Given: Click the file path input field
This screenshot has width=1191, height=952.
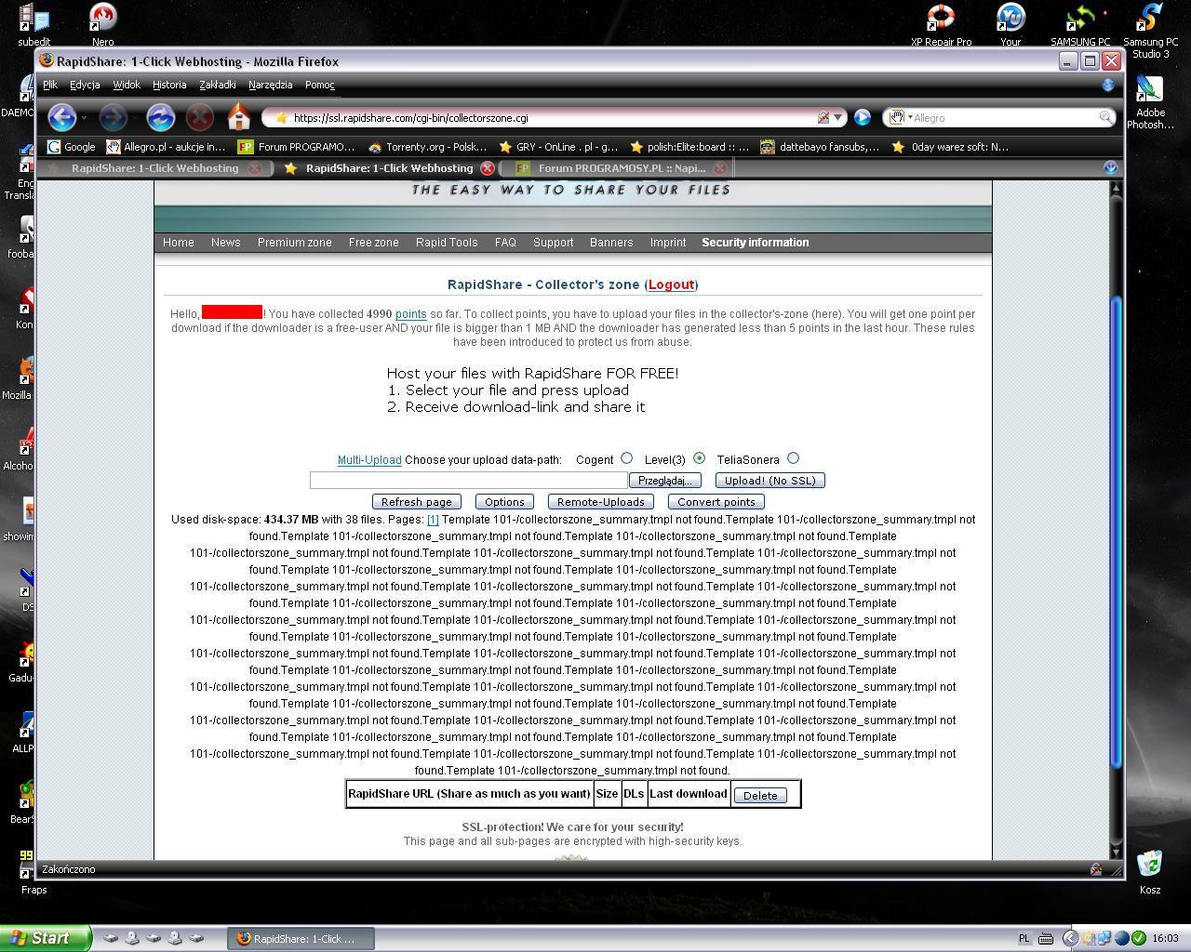Looking at the screenshot, I should (469, 481).
